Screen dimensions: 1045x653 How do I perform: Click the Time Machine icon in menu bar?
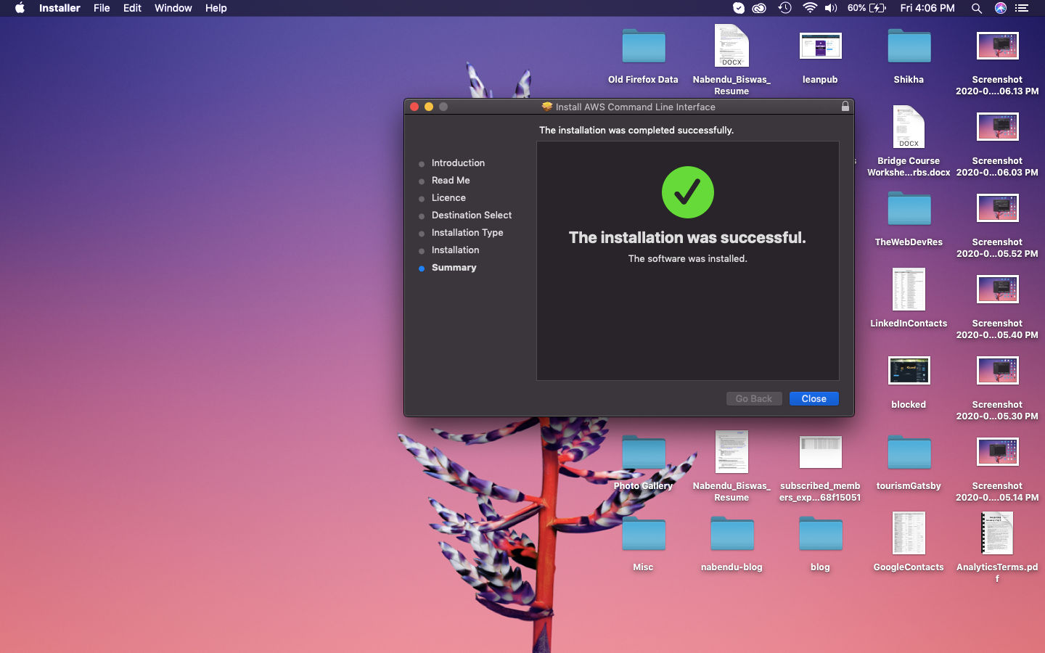tap(784, 8)
